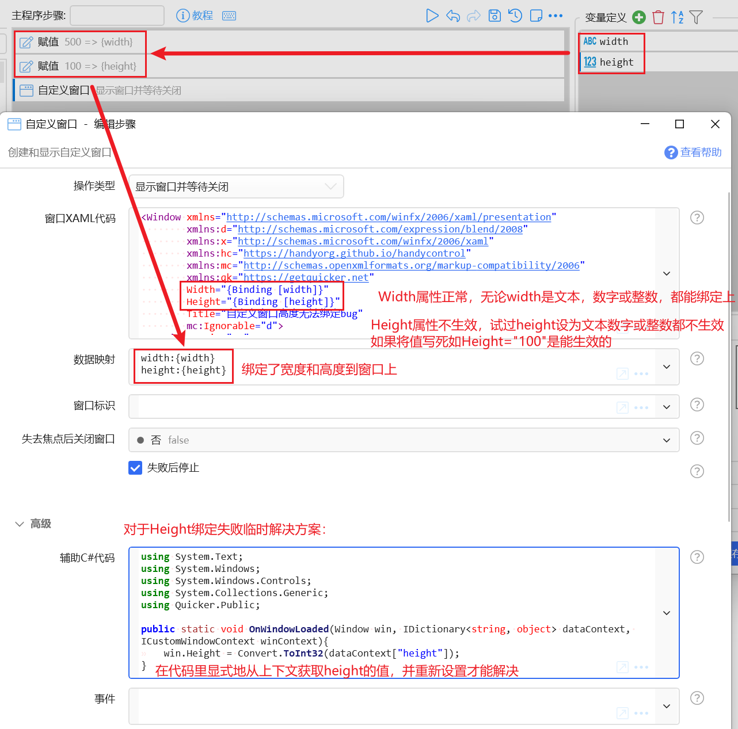Click the keyboard icon next to 教程

[x=229, y=16]
